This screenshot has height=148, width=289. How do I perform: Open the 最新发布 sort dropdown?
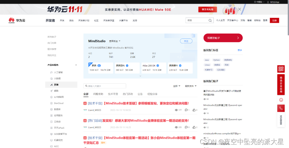pyautogui.click(x=191, y=86)
